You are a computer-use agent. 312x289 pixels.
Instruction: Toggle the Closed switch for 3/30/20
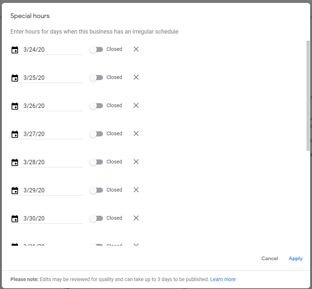tap(96, 218)
